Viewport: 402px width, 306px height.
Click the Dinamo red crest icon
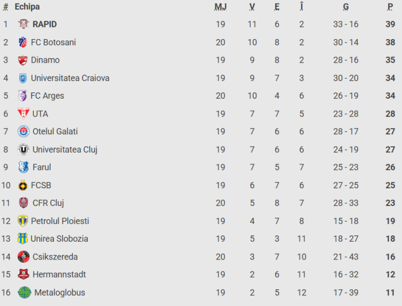tap(22, 60)
